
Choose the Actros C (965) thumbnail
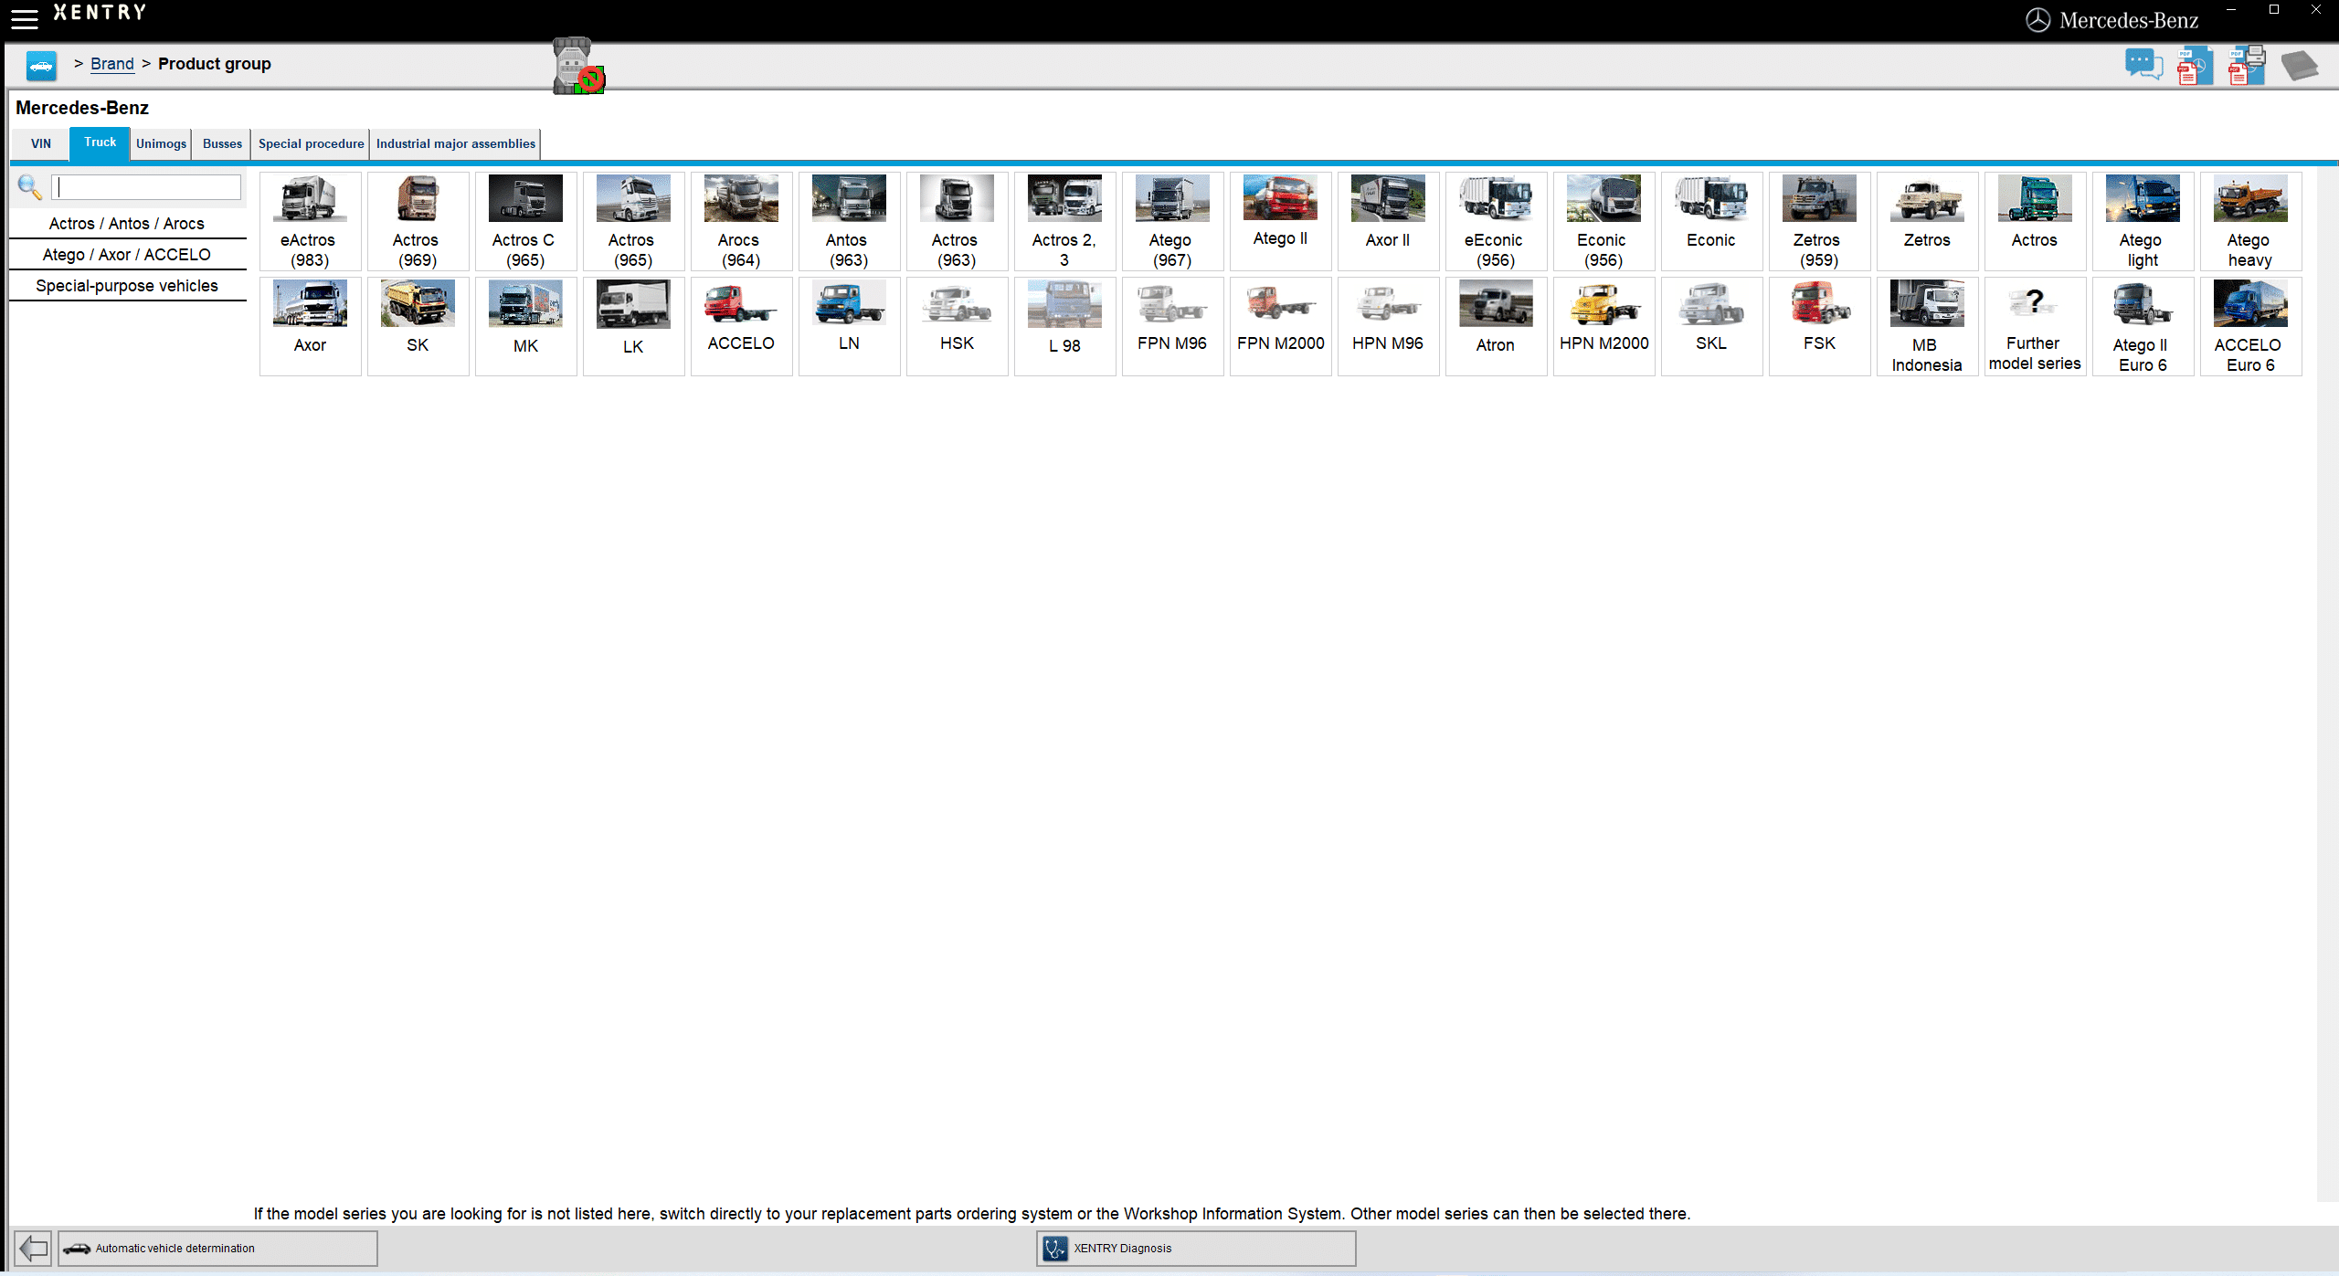(x=525, y=221)
